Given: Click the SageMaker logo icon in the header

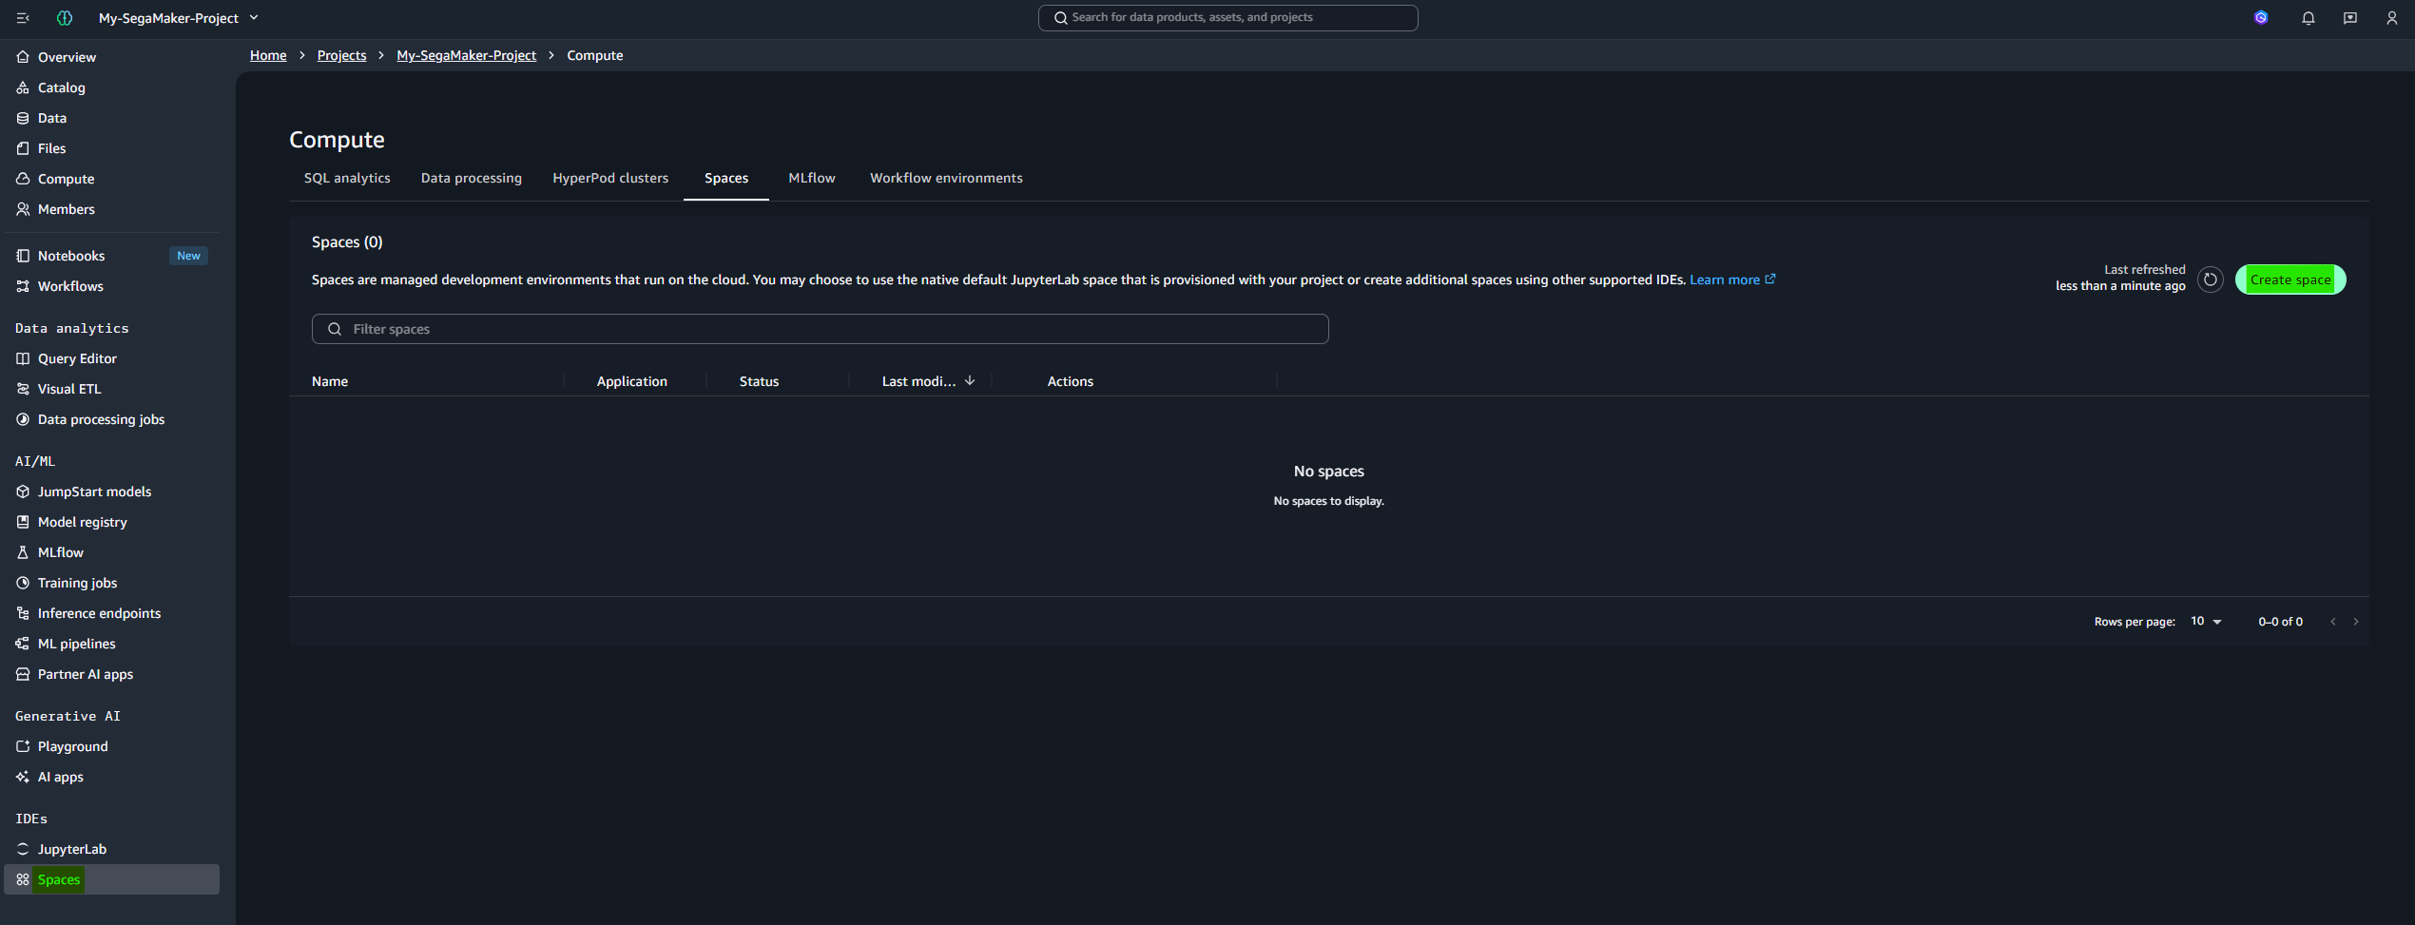Looking at the screenshot, I should [x=65, y=18].
